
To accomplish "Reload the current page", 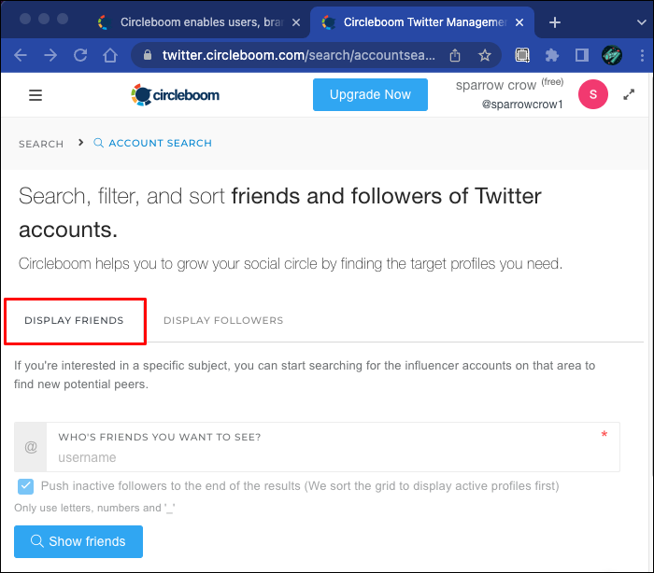I will click(x=80, y=55).
